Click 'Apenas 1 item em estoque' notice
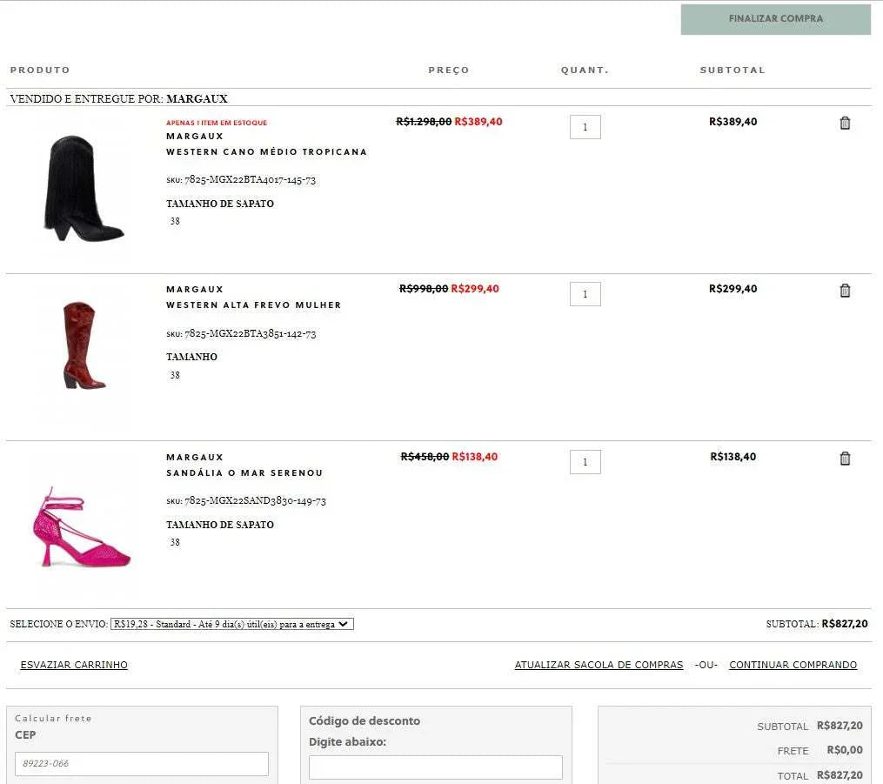 coord(217,123)
